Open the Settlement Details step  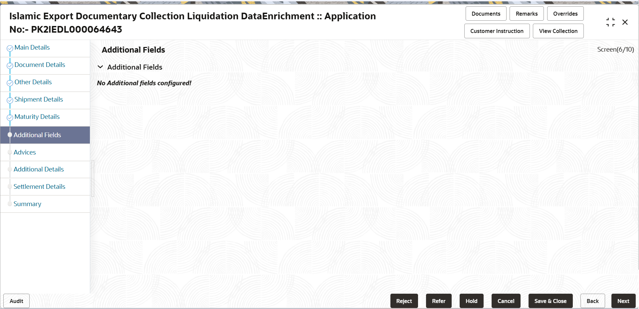click(x=40, y=186)
